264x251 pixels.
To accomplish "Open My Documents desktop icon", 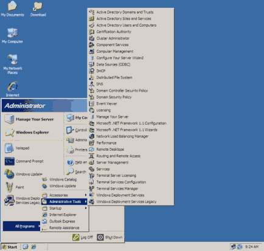I will pyautogui.click(x=12, y=9).
